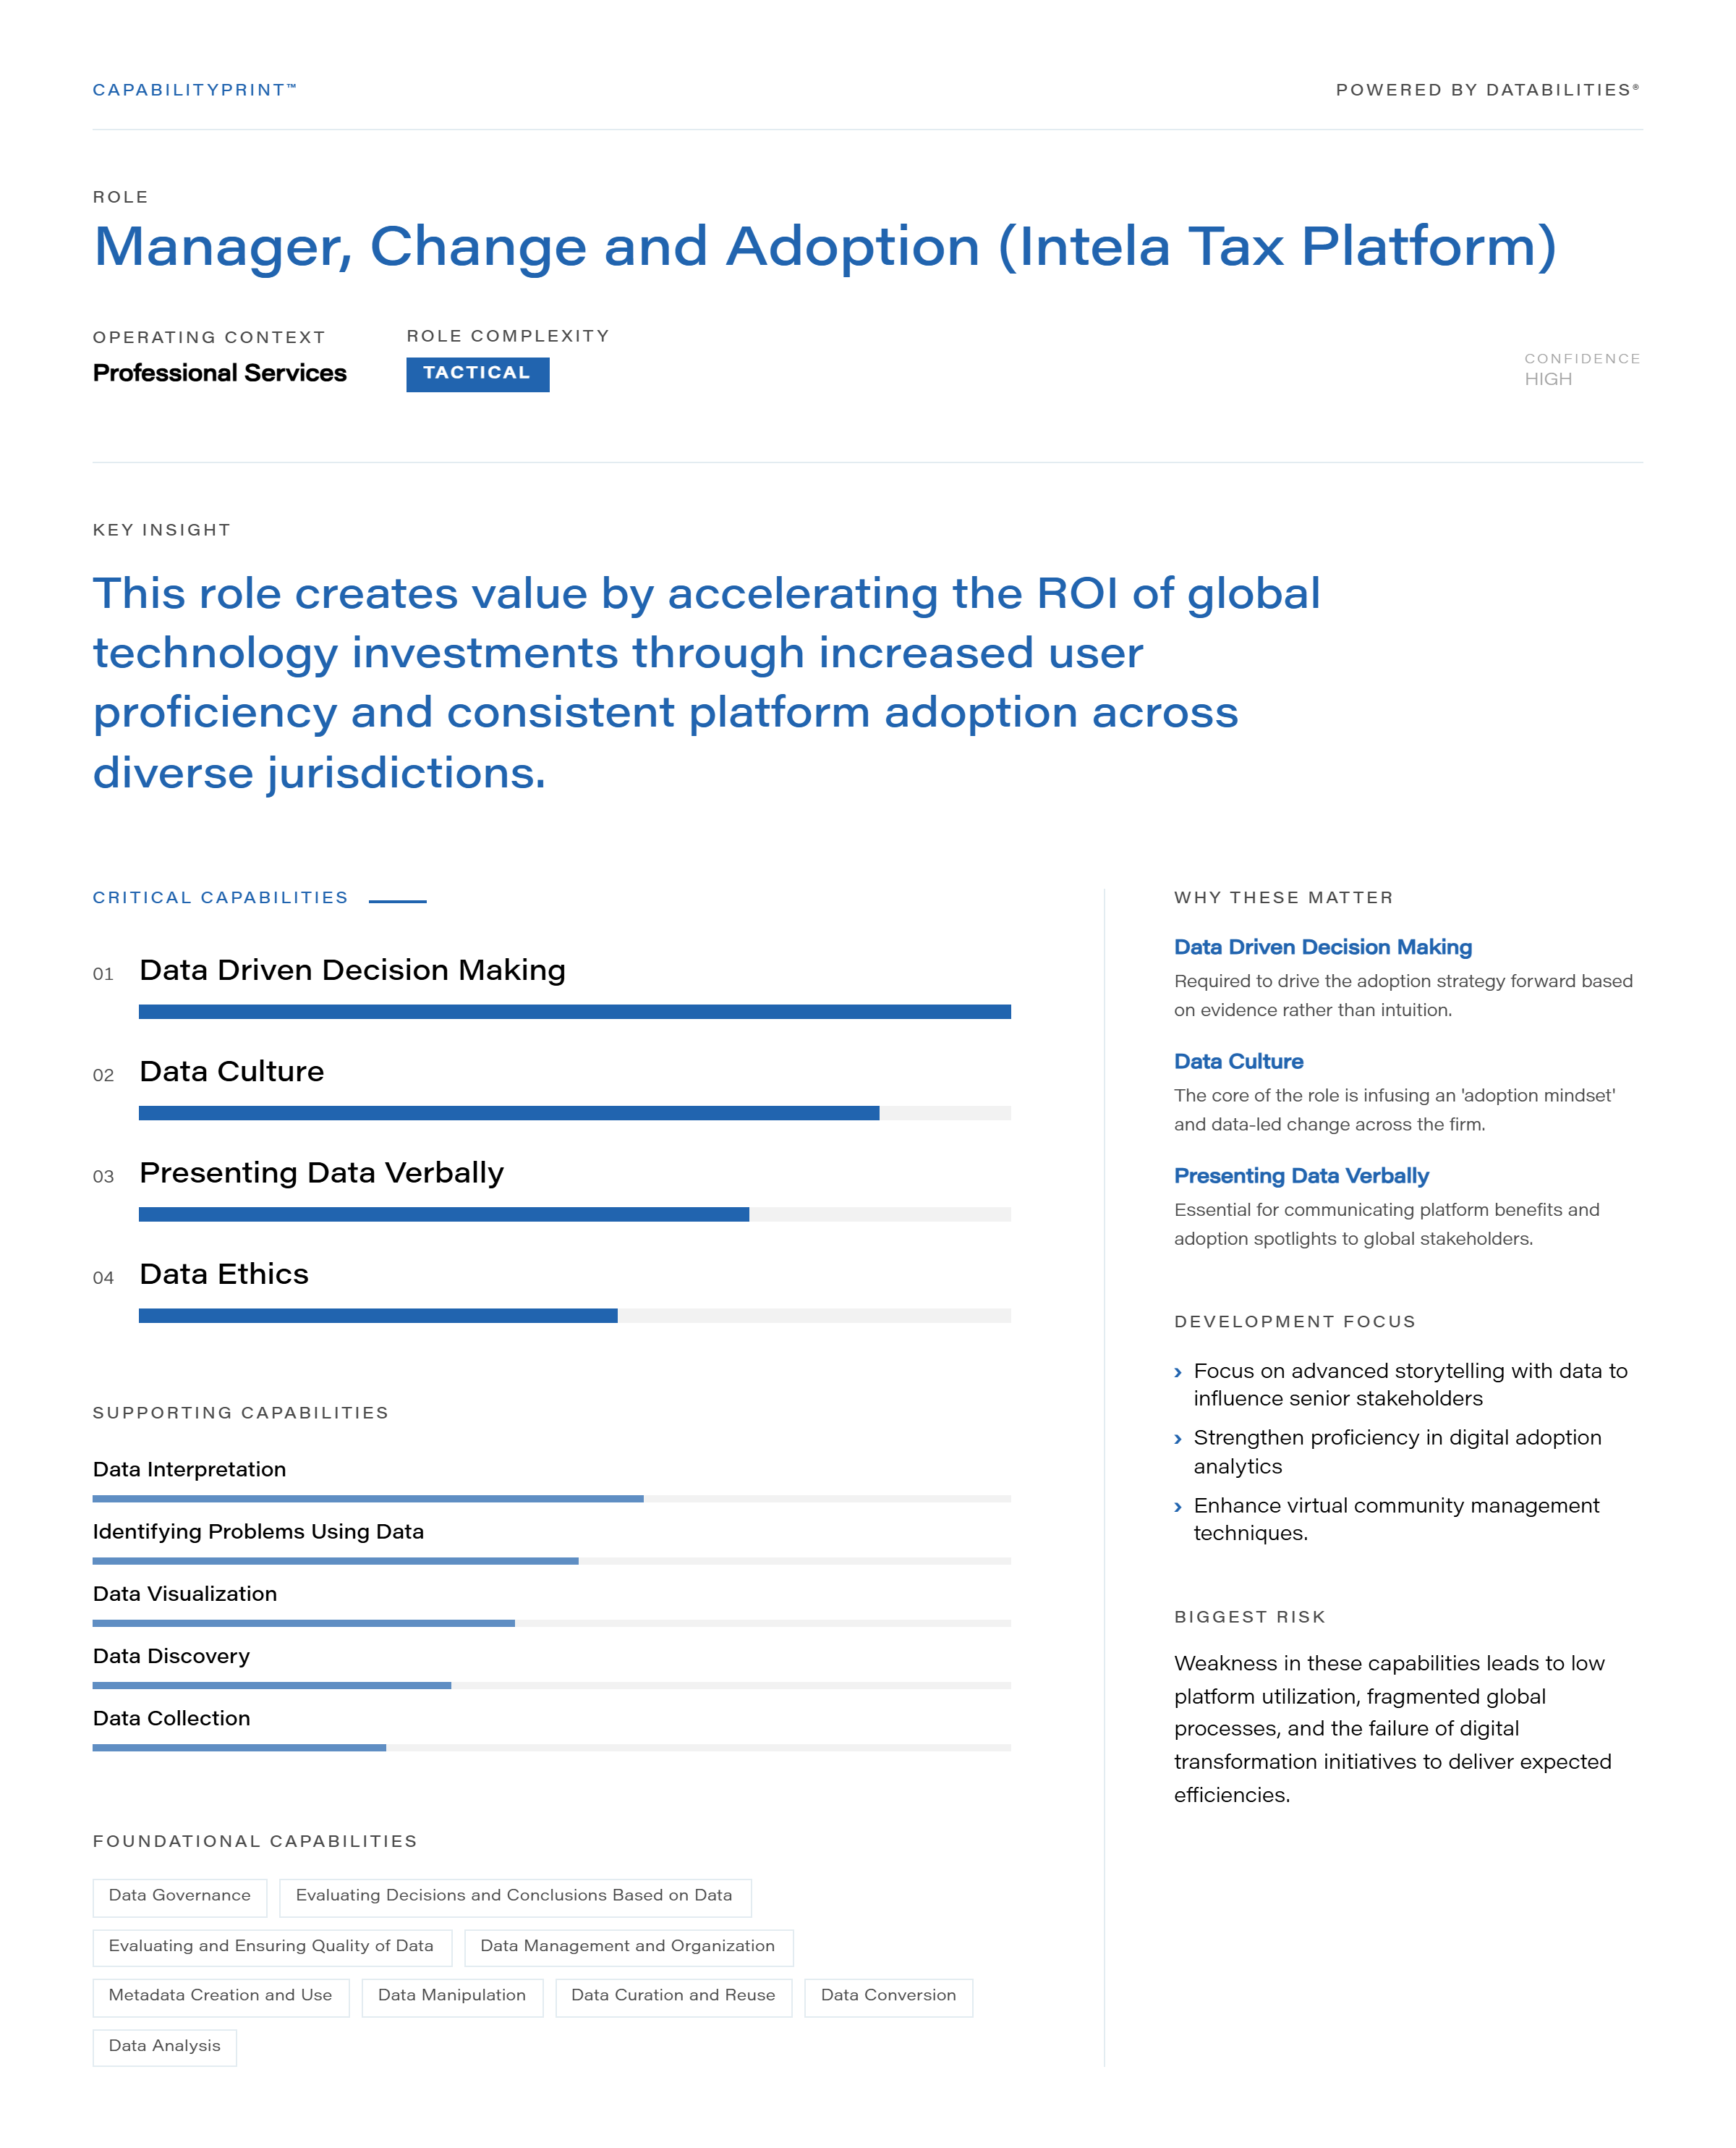Viewport: 1736px width, 2148px height.
Task: Open the Data Culture link in sidebar
Action: [x=1239, y=1062]
